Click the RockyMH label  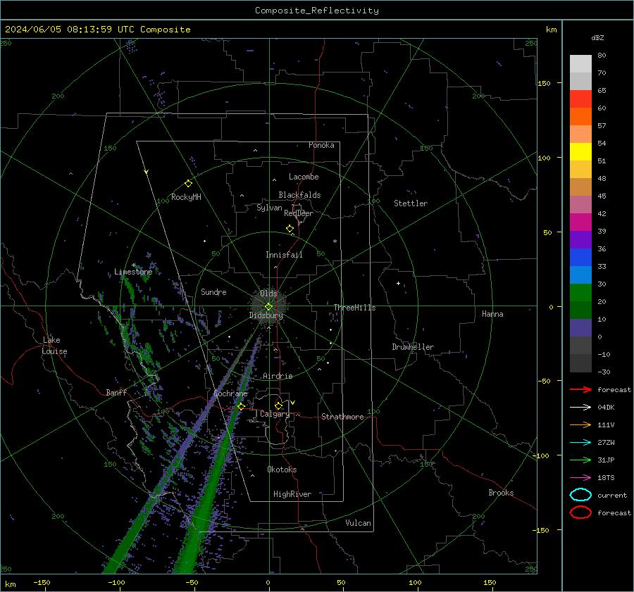click(x=186, y=197)
